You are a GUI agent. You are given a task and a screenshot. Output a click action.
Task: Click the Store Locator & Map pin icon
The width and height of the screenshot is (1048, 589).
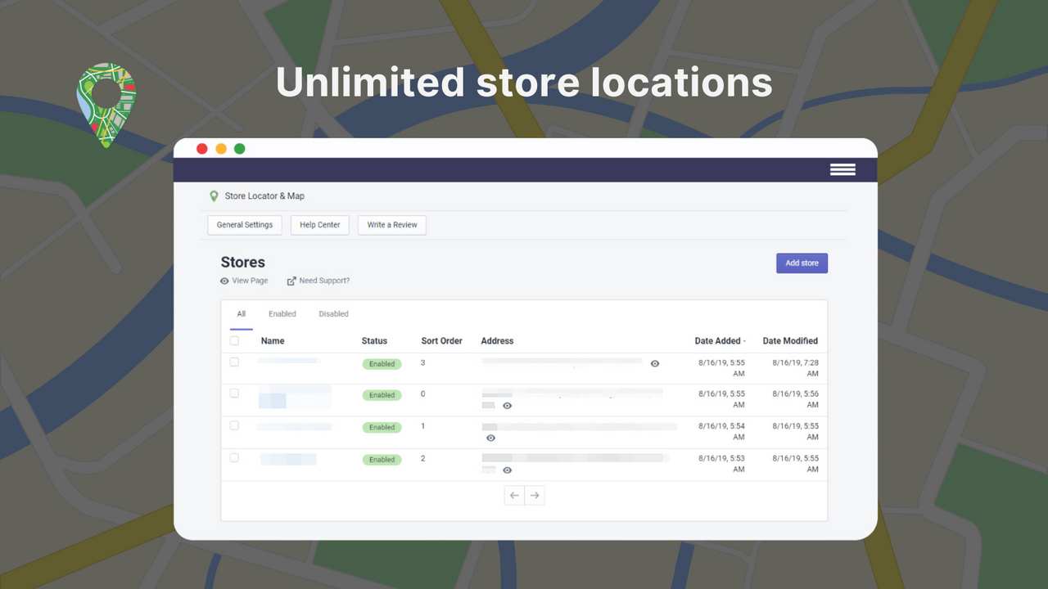point(214,196)
